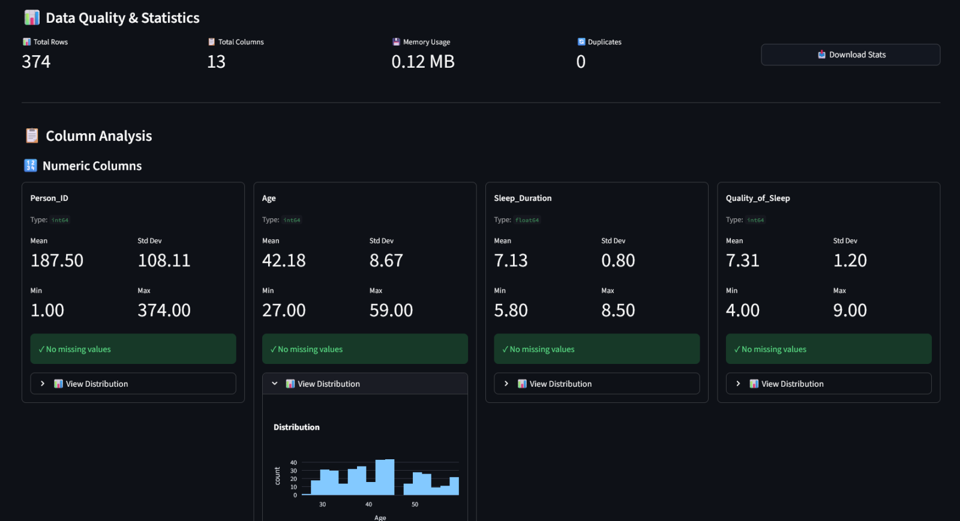This screenshot has height=521, width=960.
Task: Click the Total Columns clipboard icon
Action: 211,42
